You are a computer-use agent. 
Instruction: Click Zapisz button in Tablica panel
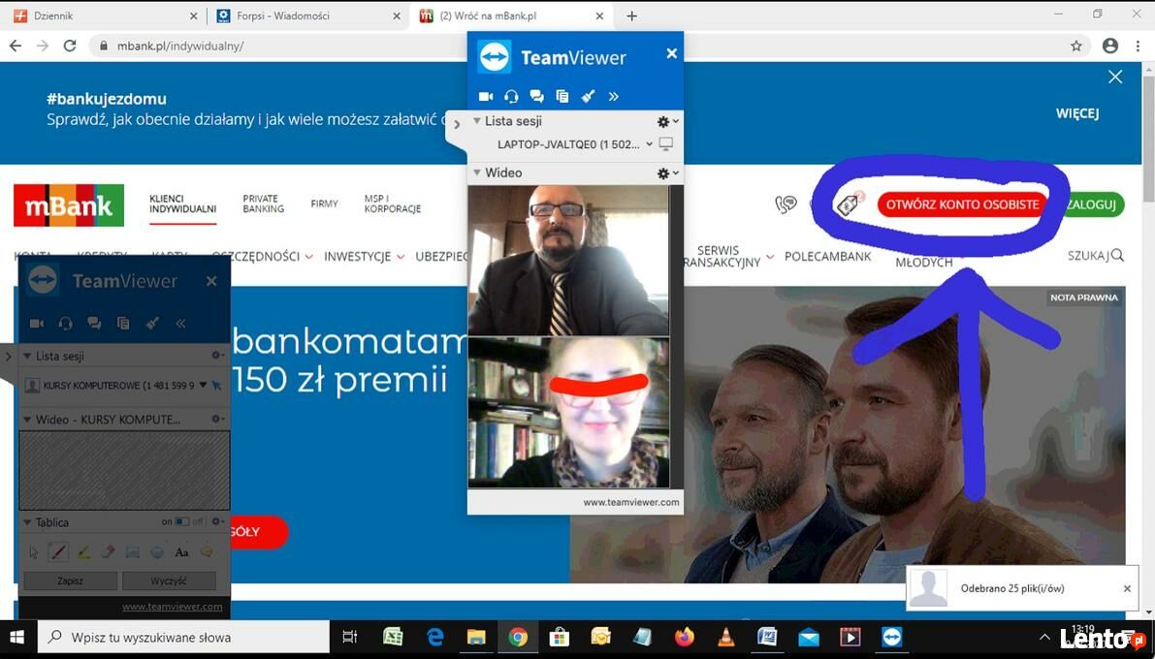tap(70, 581)
